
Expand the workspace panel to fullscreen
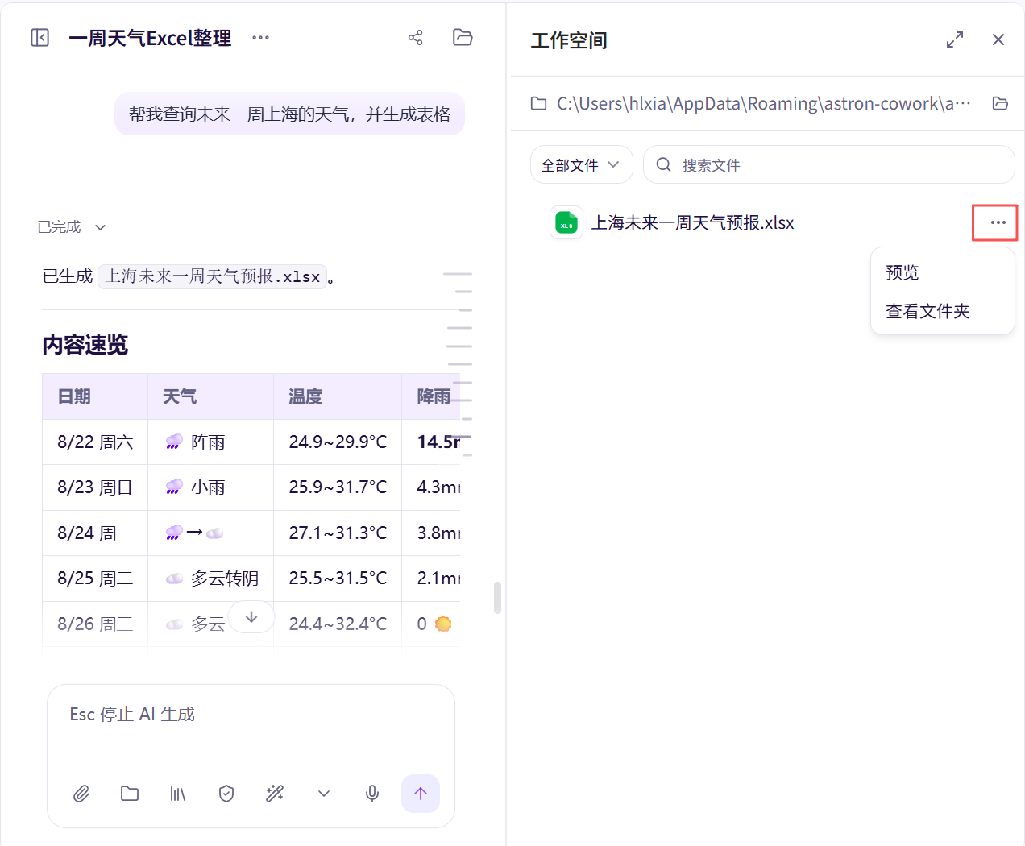pyautogui.click(x=955, y=39)
